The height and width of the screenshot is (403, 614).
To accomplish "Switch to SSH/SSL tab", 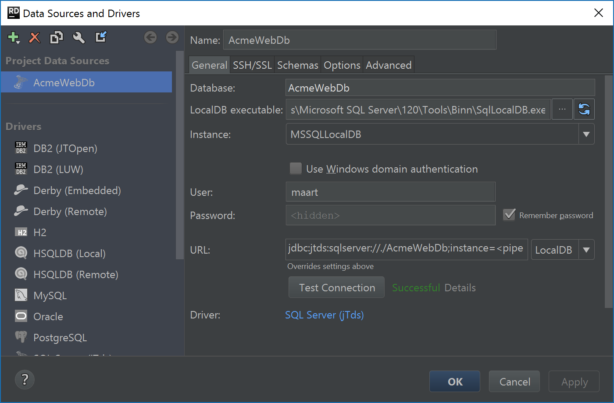I will click(x=252, y=65).
